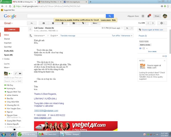Viewport: 171px width, 137px height.
Task: Click Search, chat, or SMS field
Action: [13, 81]
